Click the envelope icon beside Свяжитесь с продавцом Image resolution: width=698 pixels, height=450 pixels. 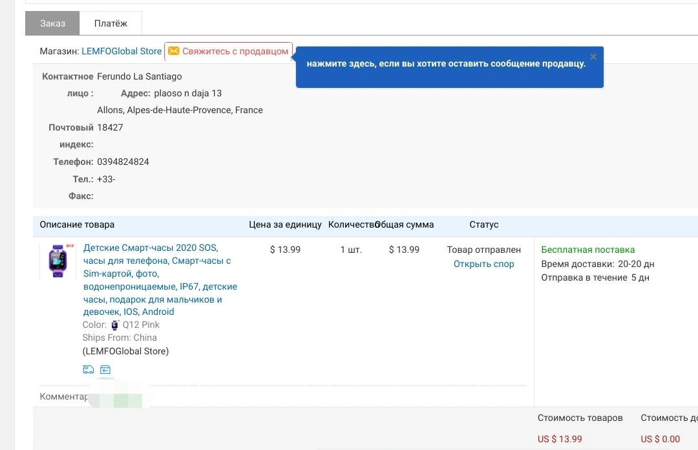pos(174,51)
